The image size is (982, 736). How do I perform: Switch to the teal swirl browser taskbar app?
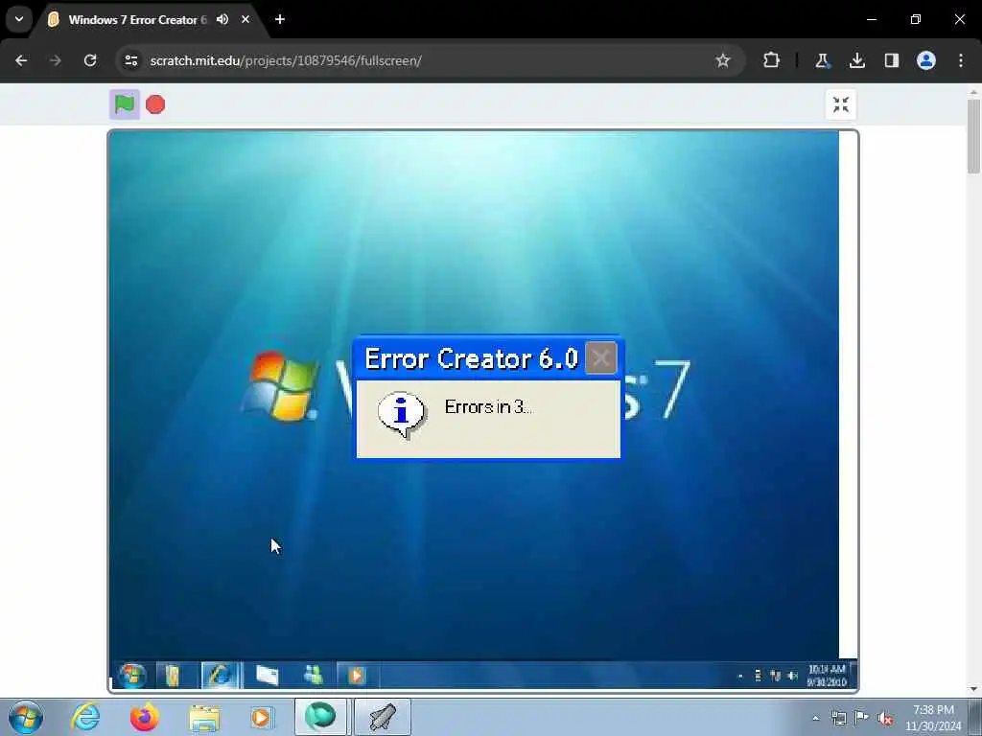(x=320, y=717)
